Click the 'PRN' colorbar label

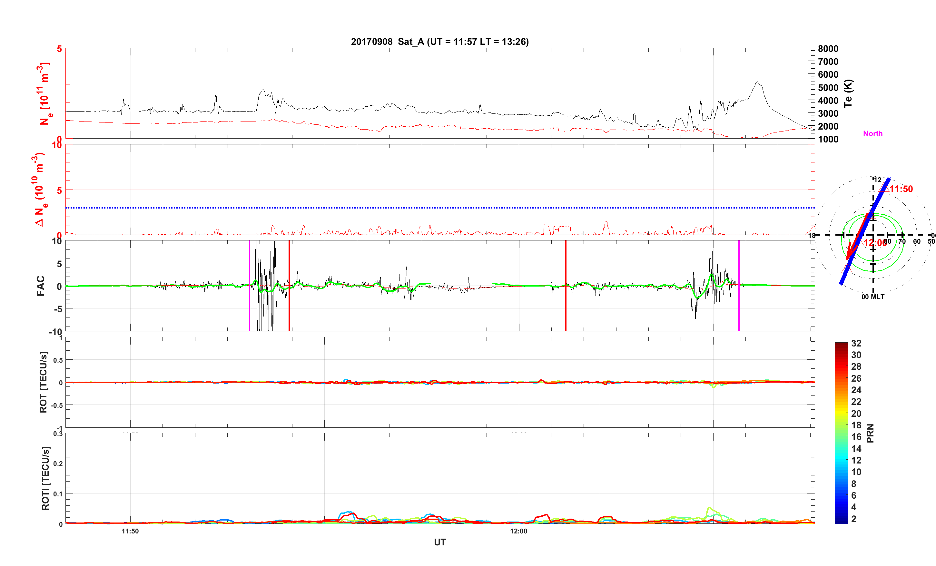[x=870, y=434]
